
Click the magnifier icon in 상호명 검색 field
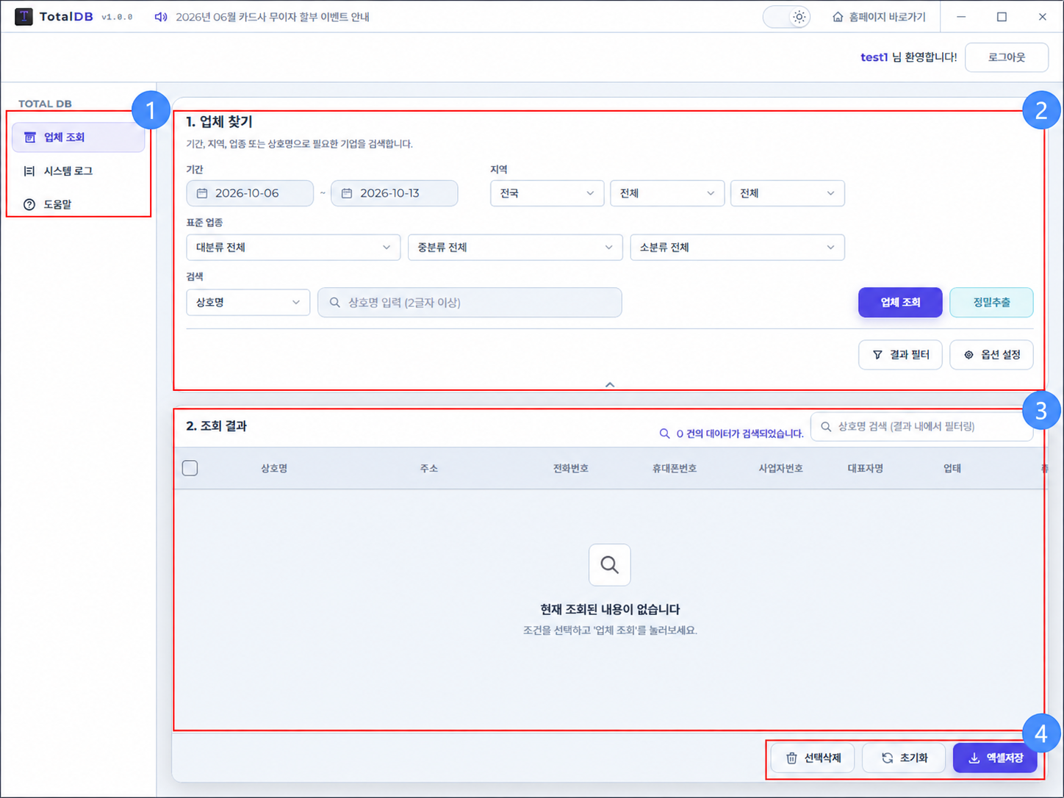[826, 426]
